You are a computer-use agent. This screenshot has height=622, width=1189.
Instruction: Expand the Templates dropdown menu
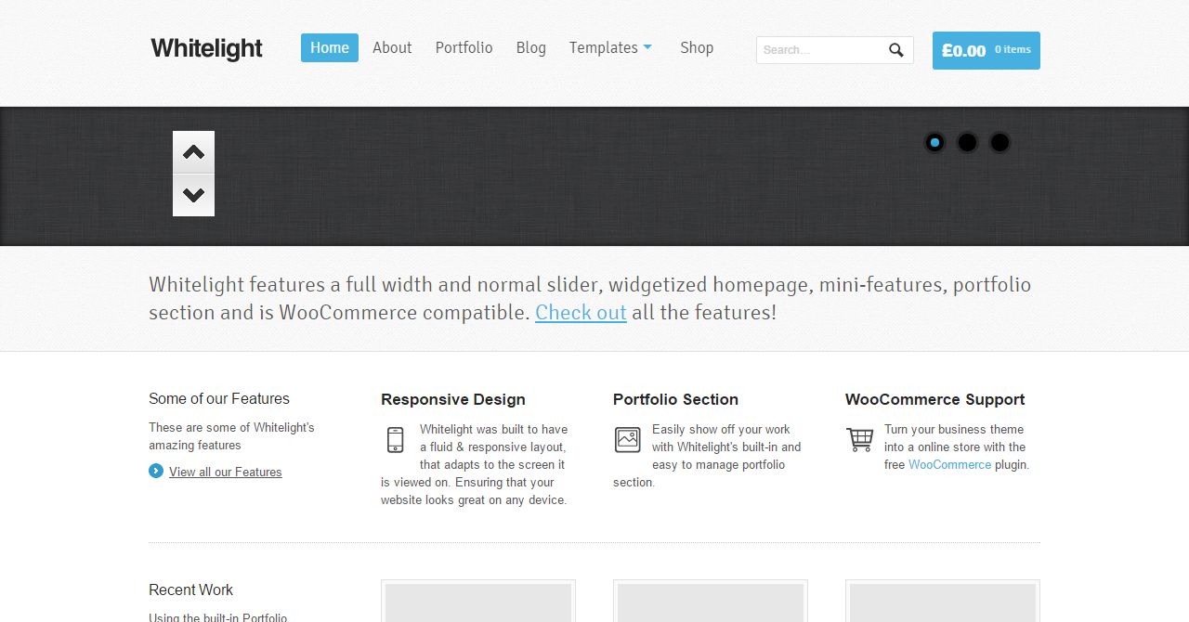610,47
